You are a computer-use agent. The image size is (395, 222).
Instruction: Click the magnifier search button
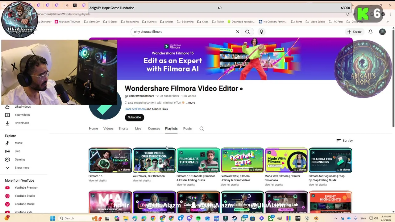tap(247, 32)
